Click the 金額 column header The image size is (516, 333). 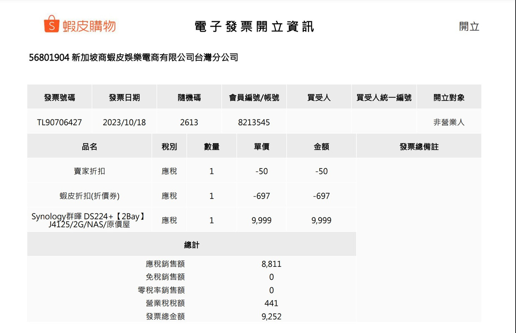(x=322, y=147)
